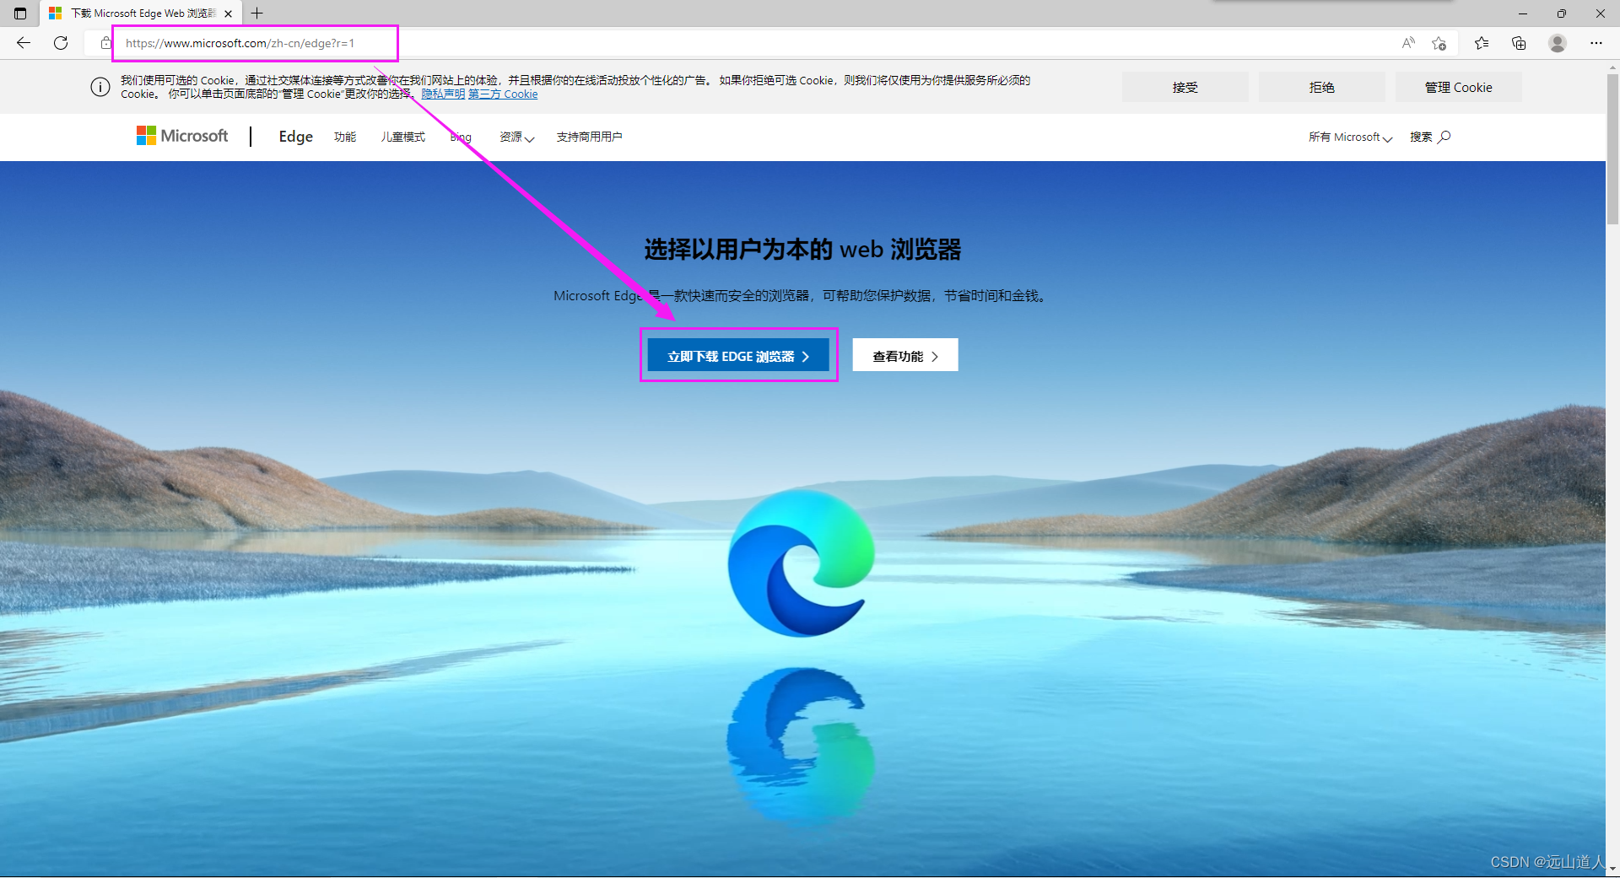
Task: Click the search magnifier icon in the page header
Action: coord(1444,137)
